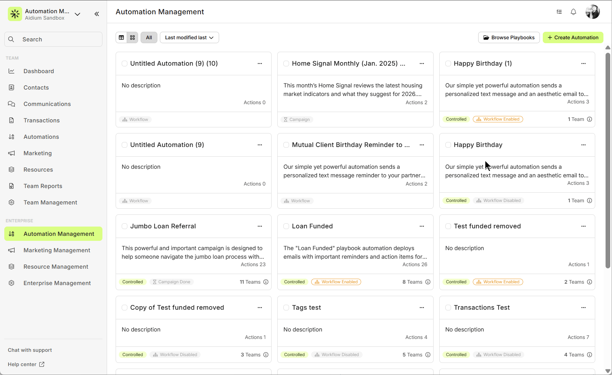Check the Happy Birthday (1) card checkbox

point(448,64)
